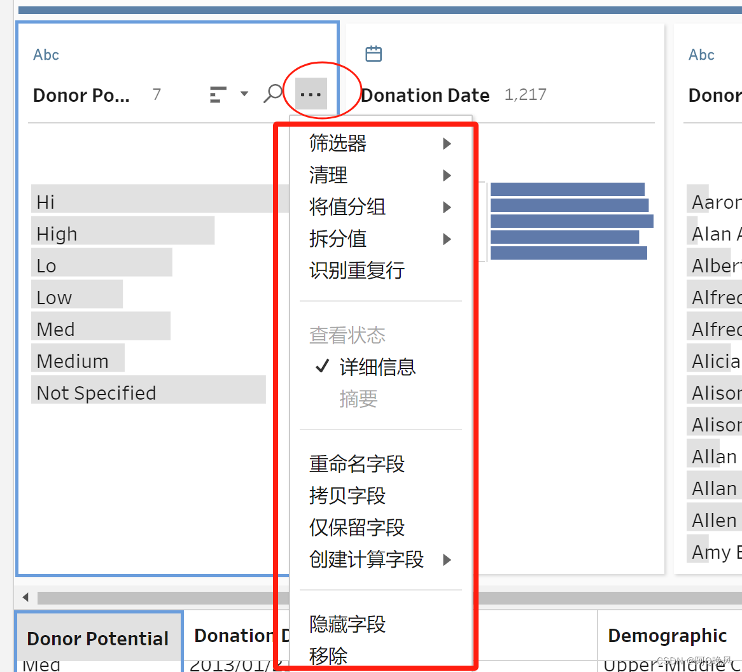Open the 创建计算字段 submenu

tap(381, 559)
